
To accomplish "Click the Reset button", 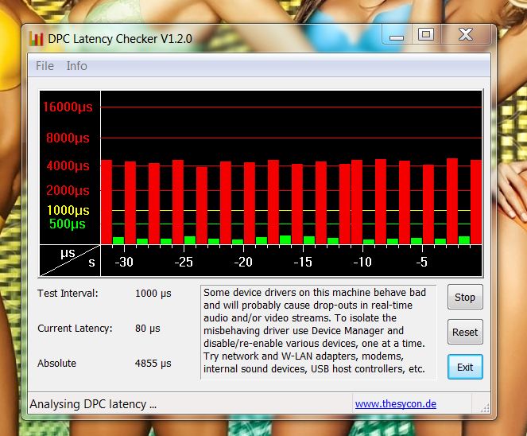I will [x=465, y=332].
